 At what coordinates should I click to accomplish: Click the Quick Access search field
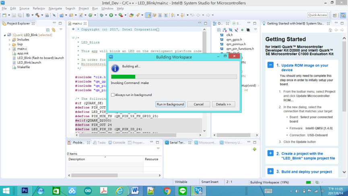tap(317, 15)
